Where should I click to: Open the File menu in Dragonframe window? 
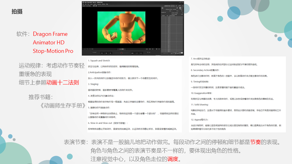tap(83, 4)
